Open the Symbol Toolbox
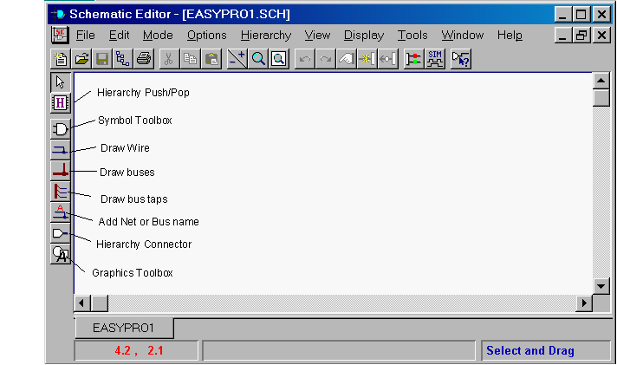This screenshot has height=365, width=617. pos(60,128)
